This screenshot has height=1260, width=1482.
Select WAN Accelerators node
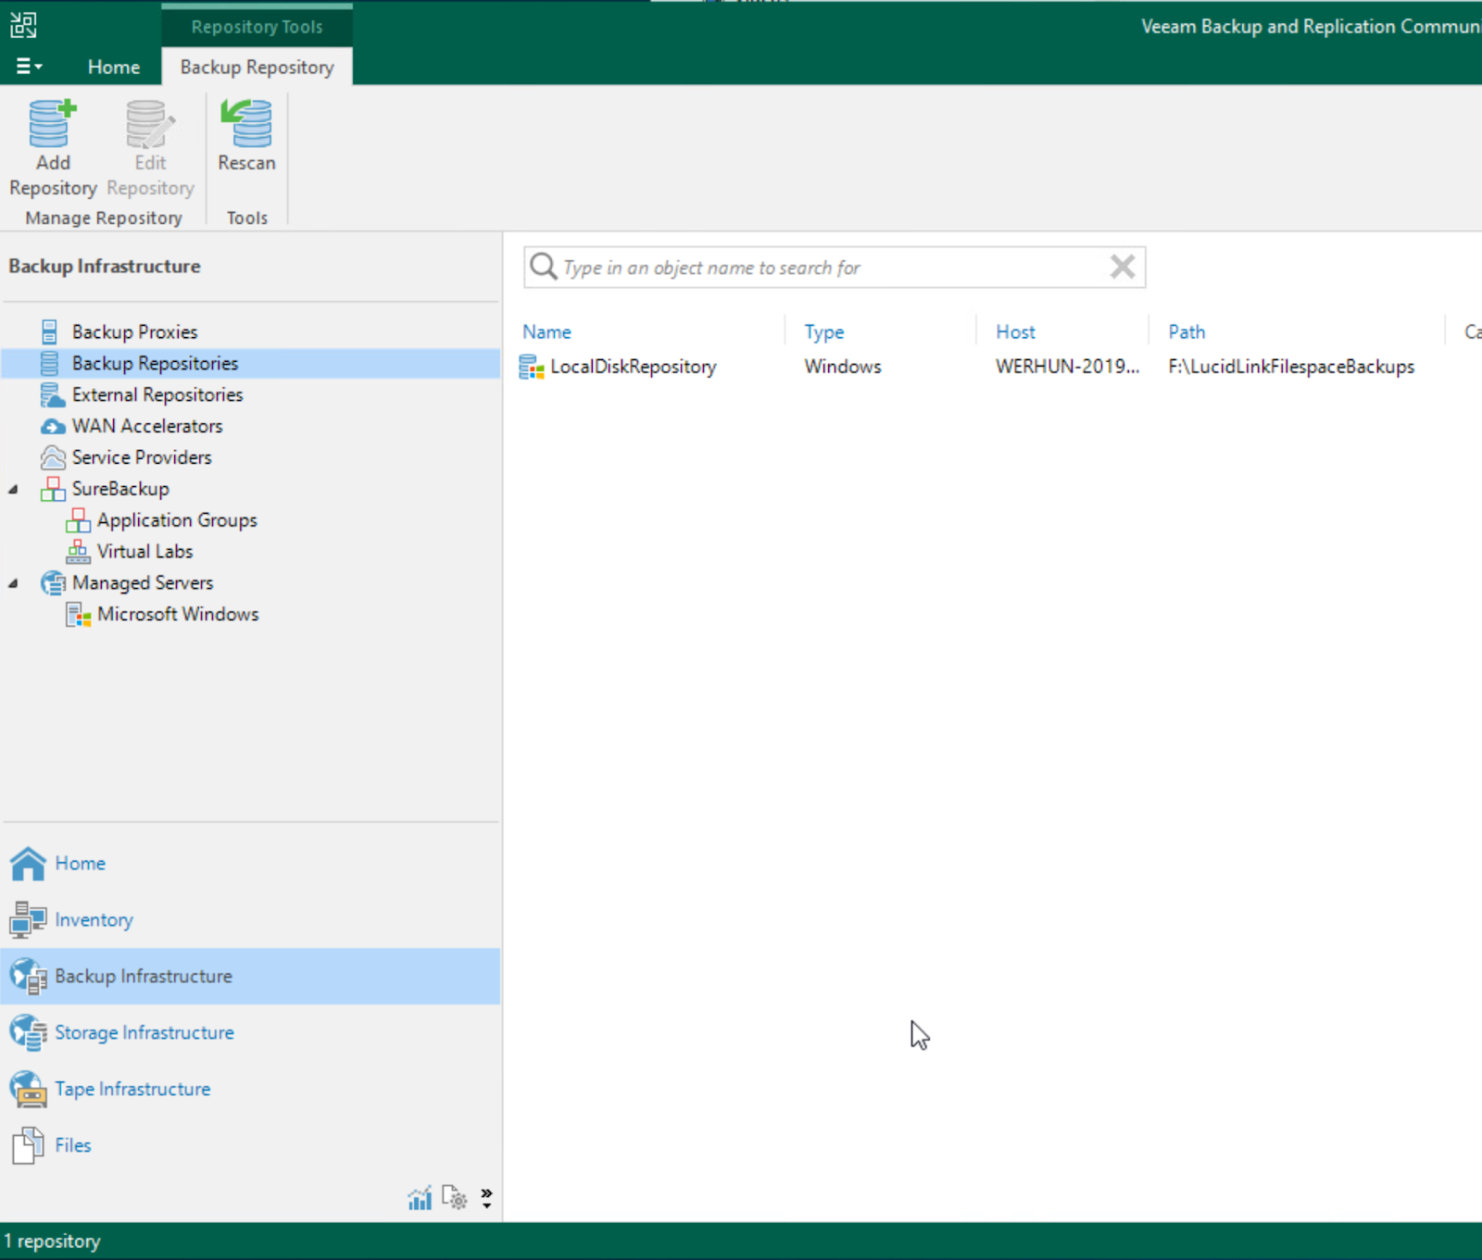point(147,426)
